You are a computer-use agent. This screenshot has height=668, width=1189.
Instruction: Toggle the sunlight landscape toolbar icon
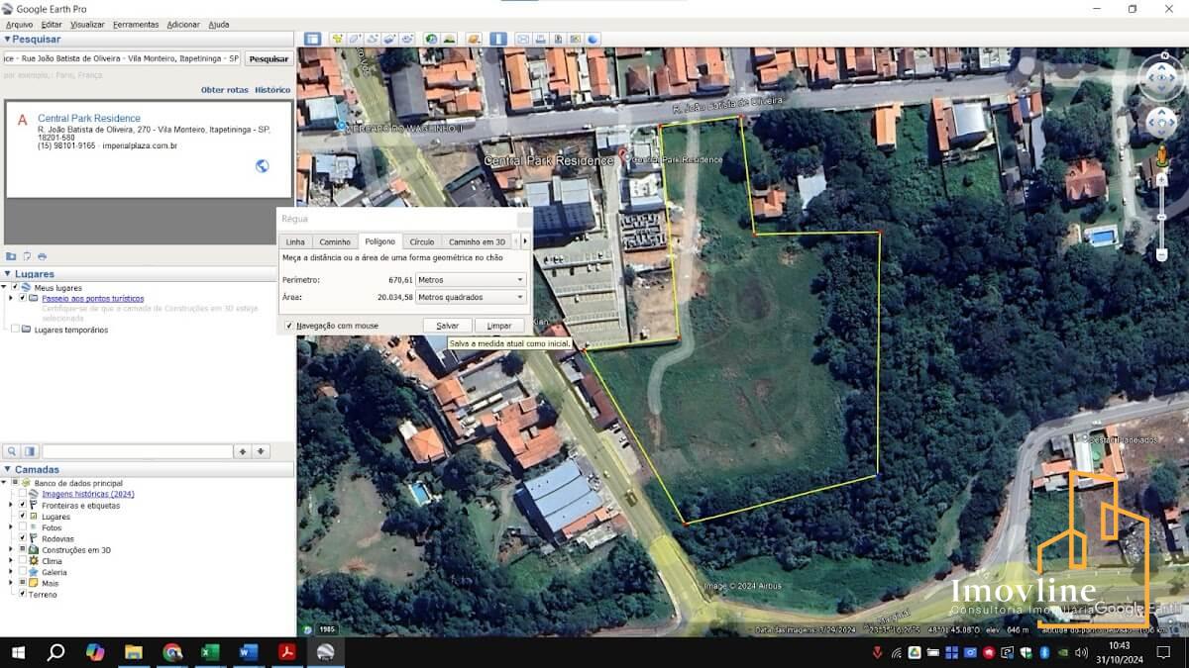tap(449, 39)
